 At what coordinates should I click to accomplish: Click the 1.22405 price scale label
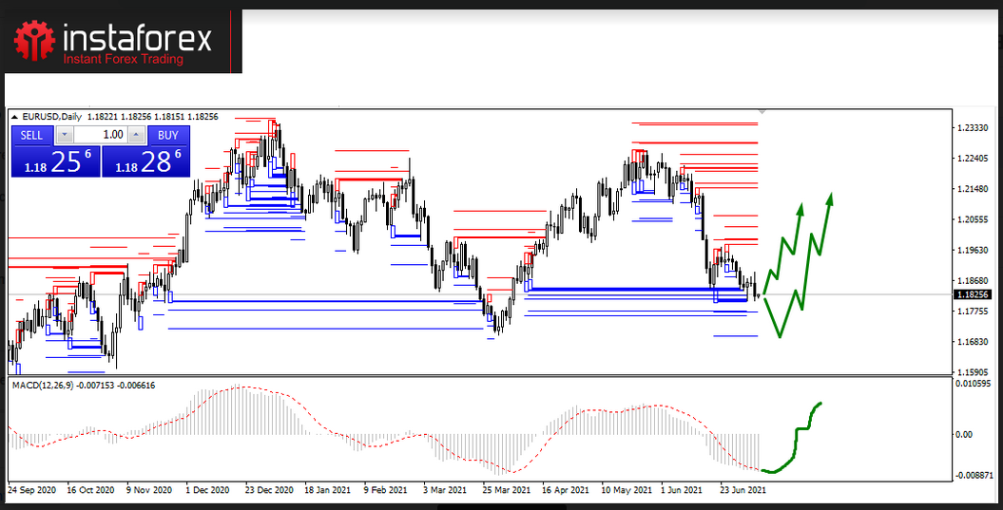click(972, 159)
